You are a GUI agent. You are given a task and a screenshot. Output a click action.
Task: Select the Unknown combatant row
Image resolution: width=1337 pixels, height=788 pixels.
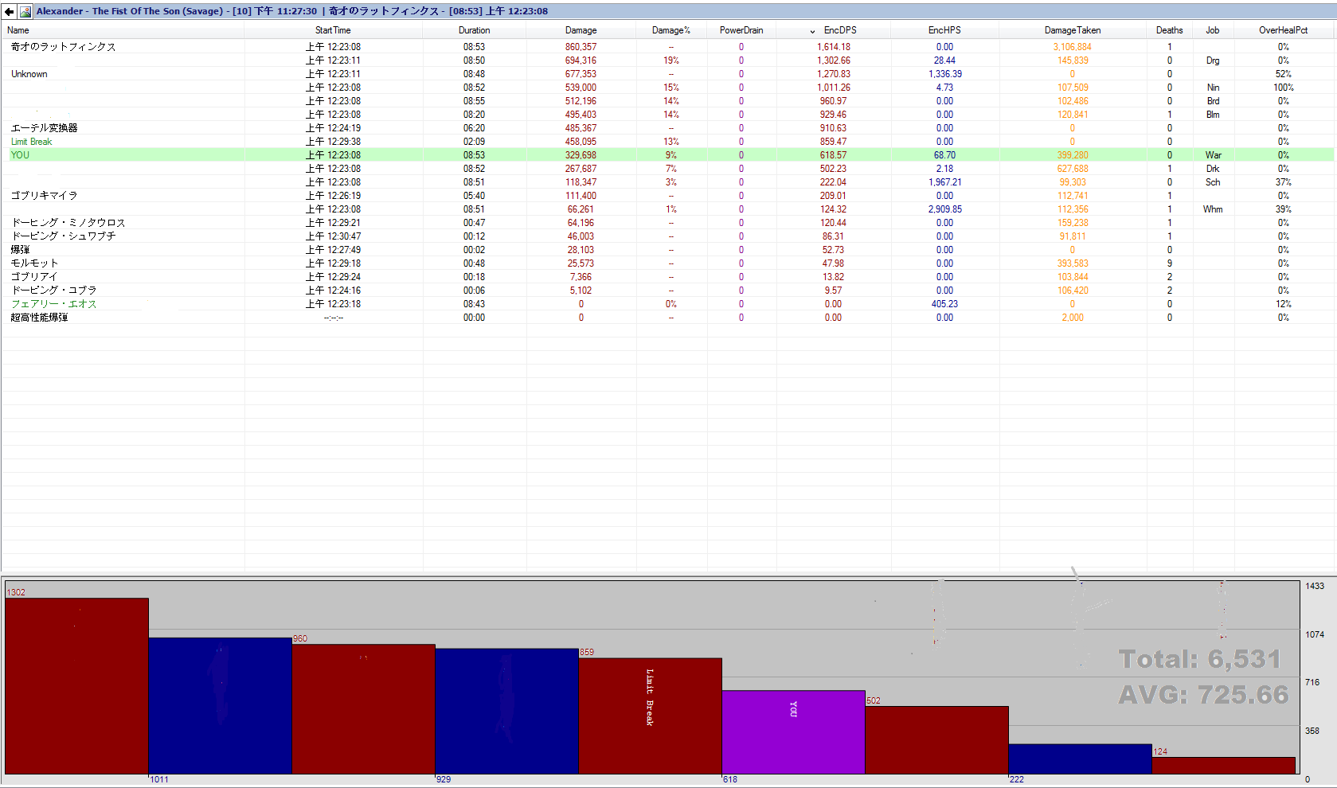pyautogui.click(x=29, y=74)
